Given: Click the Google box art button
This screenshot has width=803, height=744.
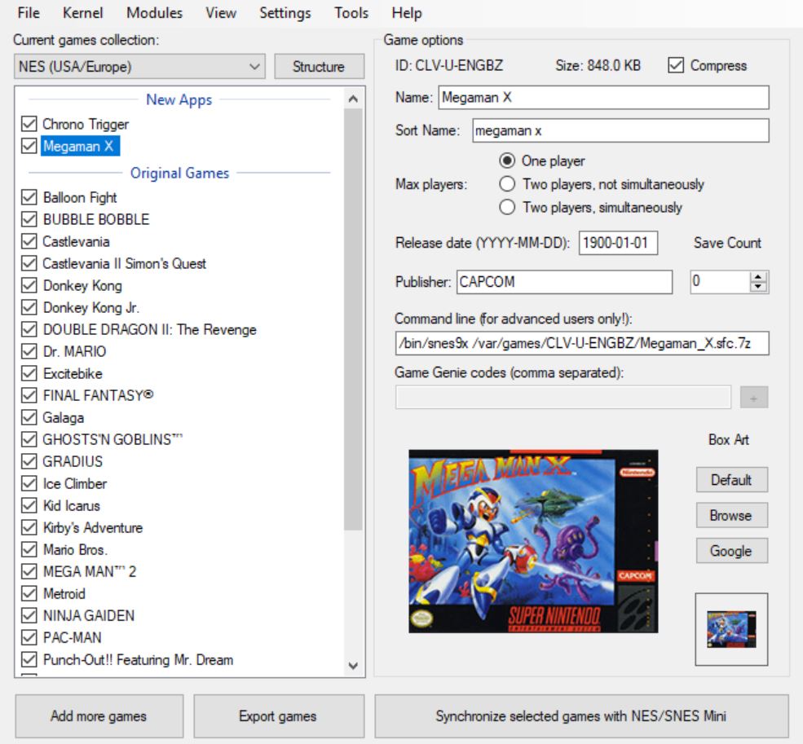Looking at the screenshot, I should 731,551.
